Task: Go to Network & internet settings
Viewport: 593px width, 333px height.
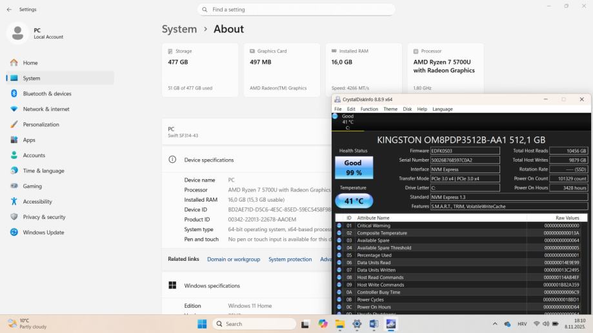Action: tap(46, 109)
